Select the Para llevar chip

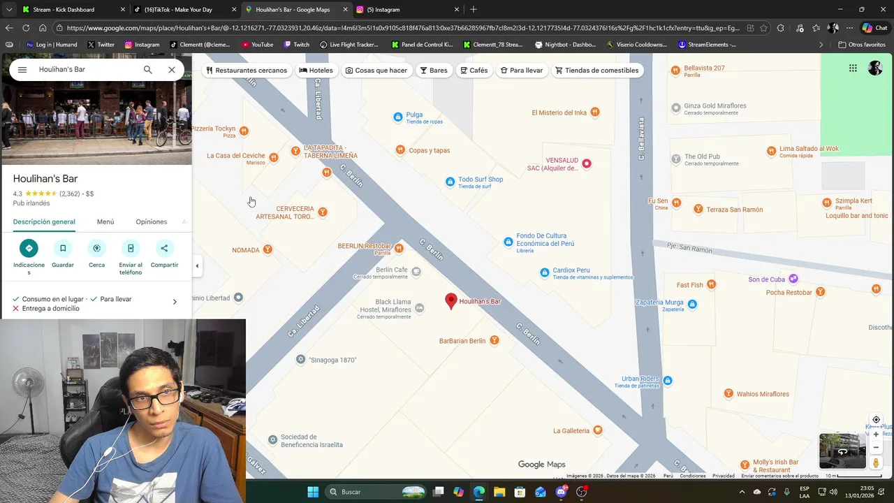pyautogui.click(x=522, y=71)
